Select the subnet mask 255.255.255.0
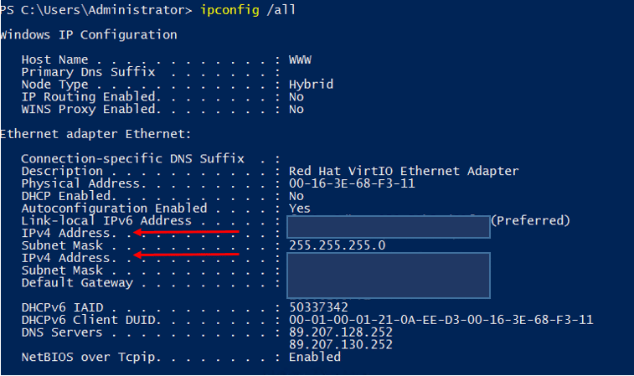 point(337,245)
